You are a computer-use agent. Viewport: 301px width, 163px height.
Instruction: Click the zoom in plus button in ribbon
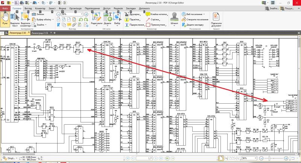86,14
